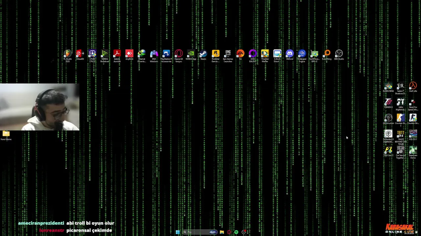Select the PES 2017 icon
421x236 pixels.
click(413, 135)
